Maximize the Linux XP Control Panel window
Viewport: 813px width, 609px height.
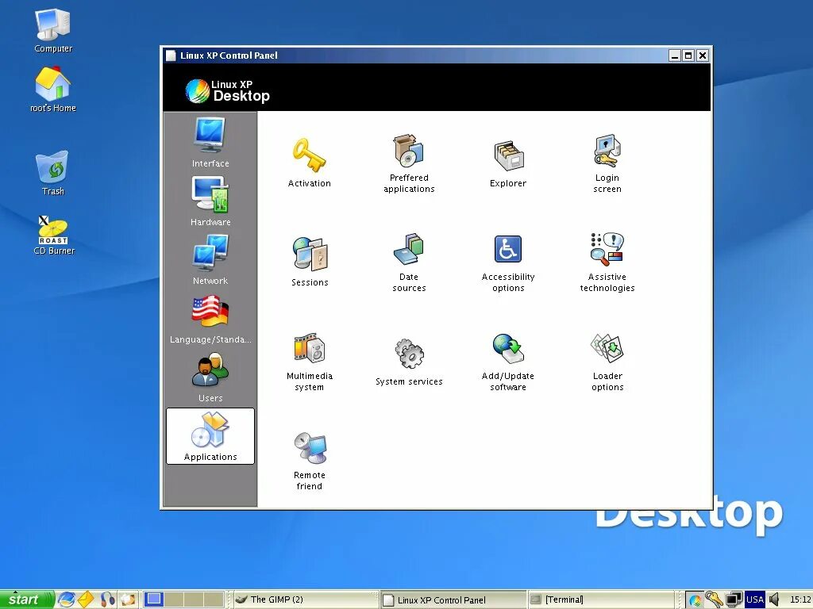pos(688,56)
